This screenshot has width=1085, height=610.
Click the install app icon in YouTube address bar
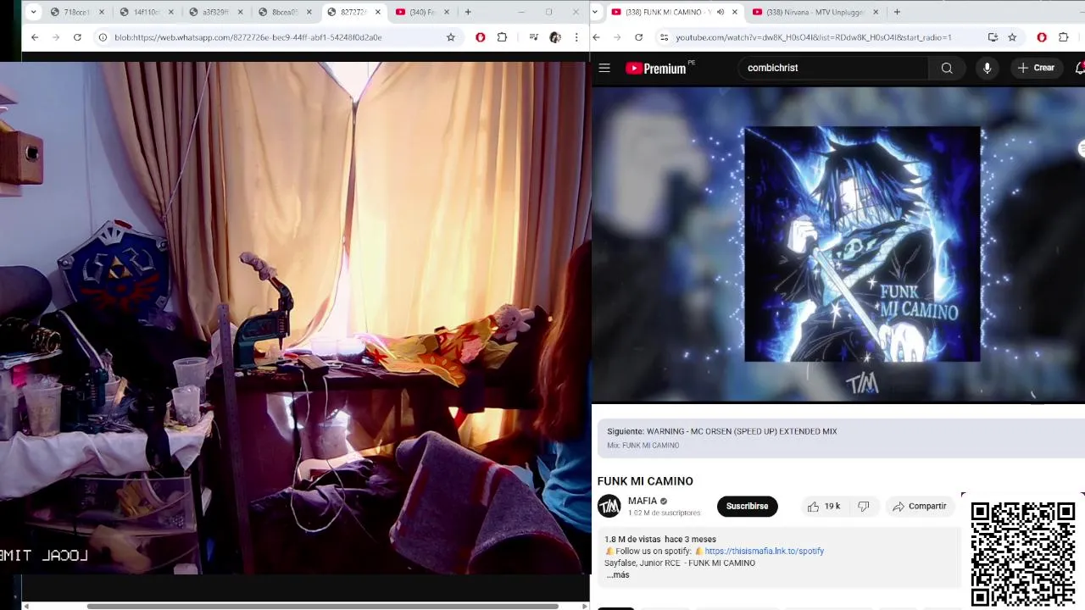[993, 37]
